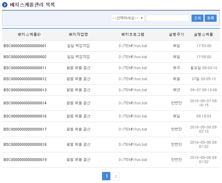The height and width of the screenshot is (183, 222).
Task: Select batch schedule BSC00000000000000018
Action: pos(25,145)
